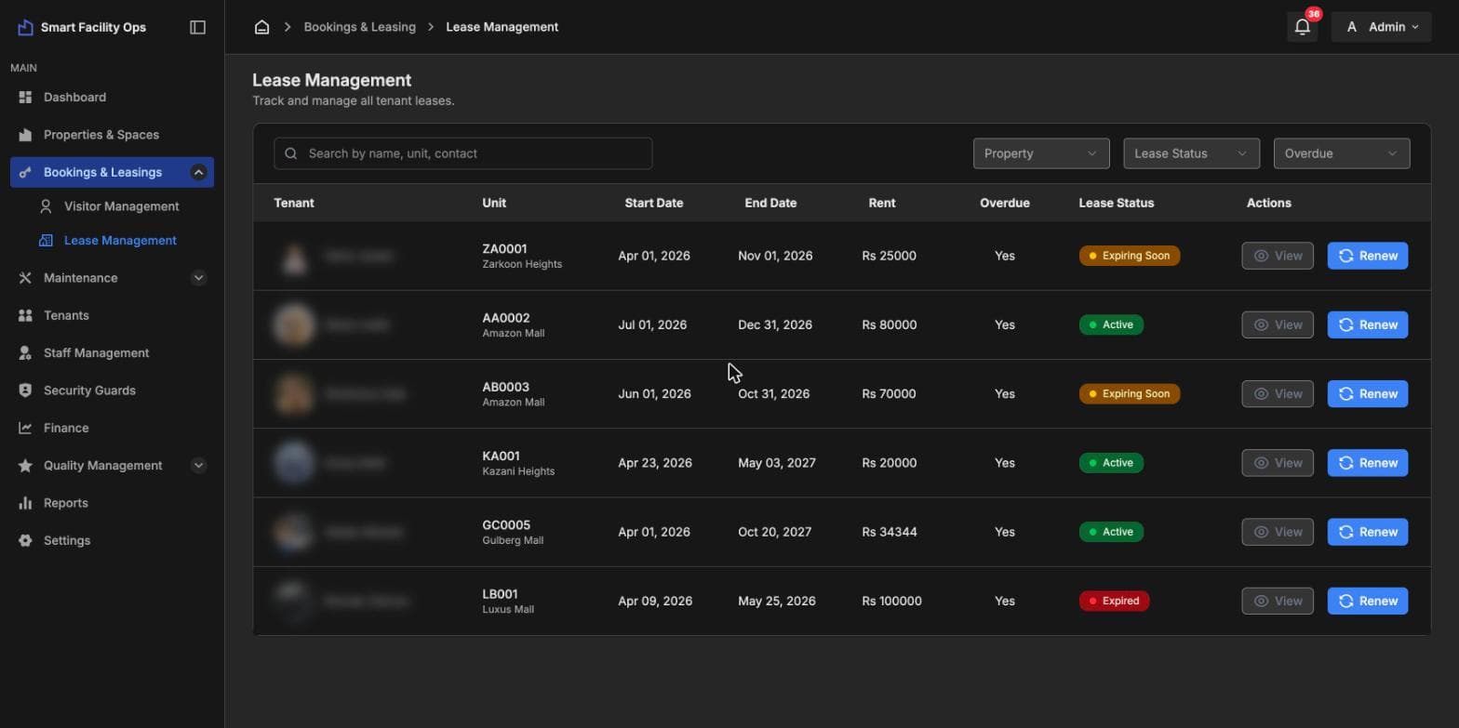View lease for unit ZA0001
The width and height of the screenshot is (1459, 728).
tap(1277, 256)
